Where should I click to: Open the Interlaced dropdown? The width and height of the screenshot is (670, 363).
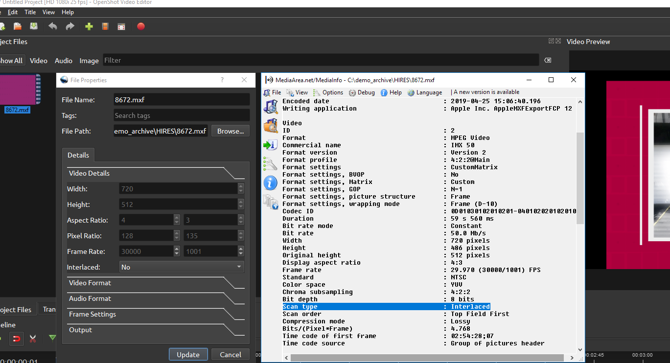tap(182, 267)
